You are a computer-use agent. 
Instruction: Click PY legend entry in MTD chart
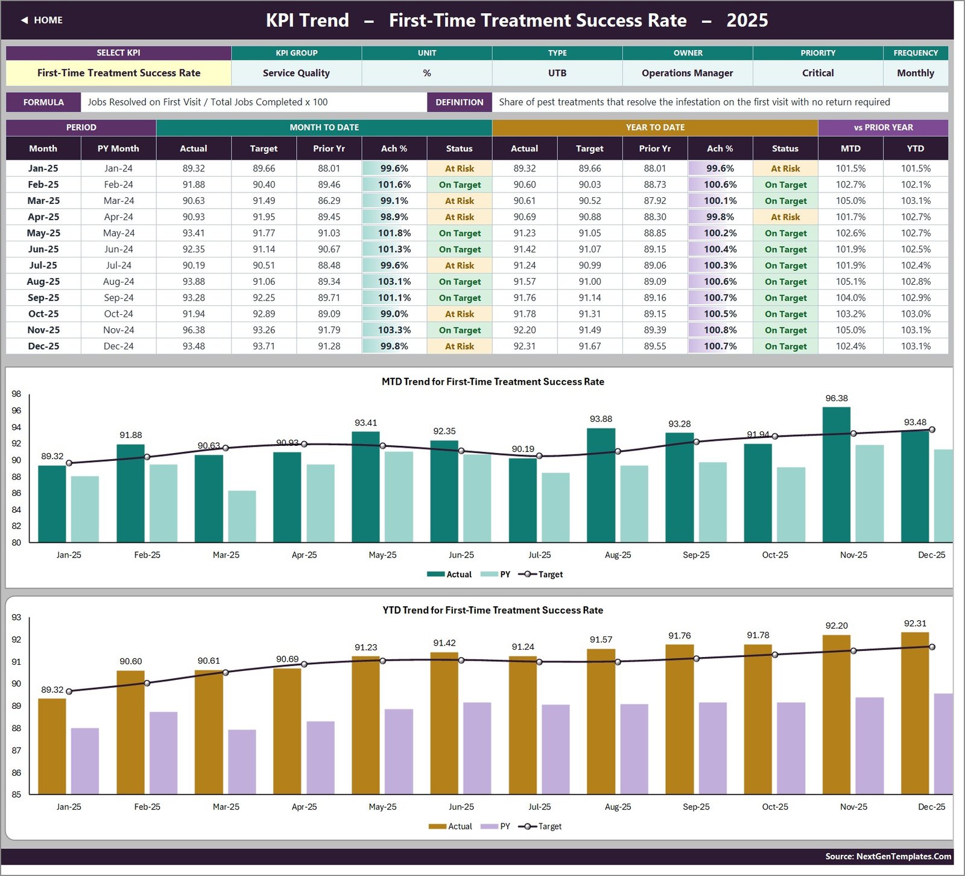[496, 574]
